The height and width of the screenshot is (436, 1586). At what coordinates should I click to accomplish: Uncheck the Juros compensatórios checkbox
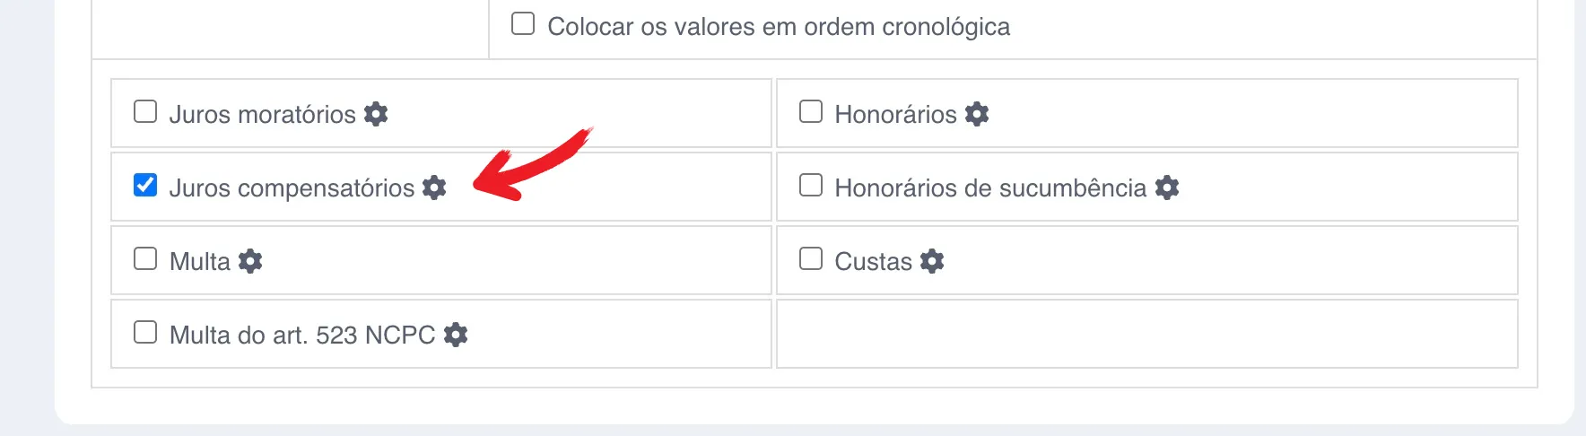(x=145, y=186)
